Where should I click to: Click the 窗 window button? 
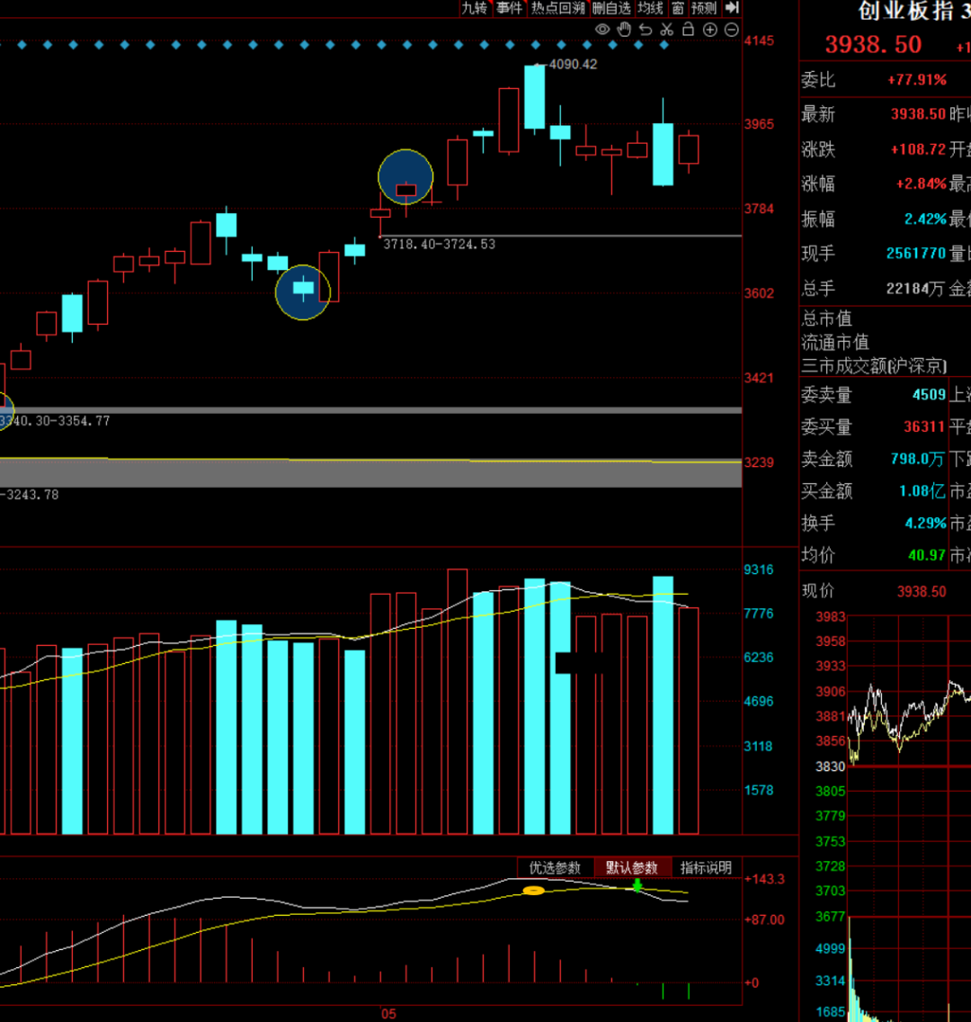click(678, 8)
